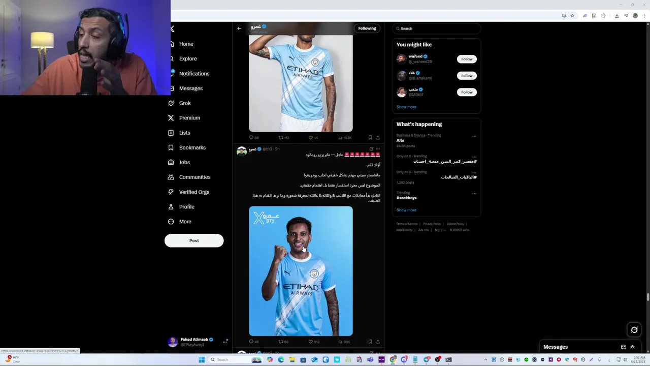
Task: Open the Profile page
Action: click(181, 207)
